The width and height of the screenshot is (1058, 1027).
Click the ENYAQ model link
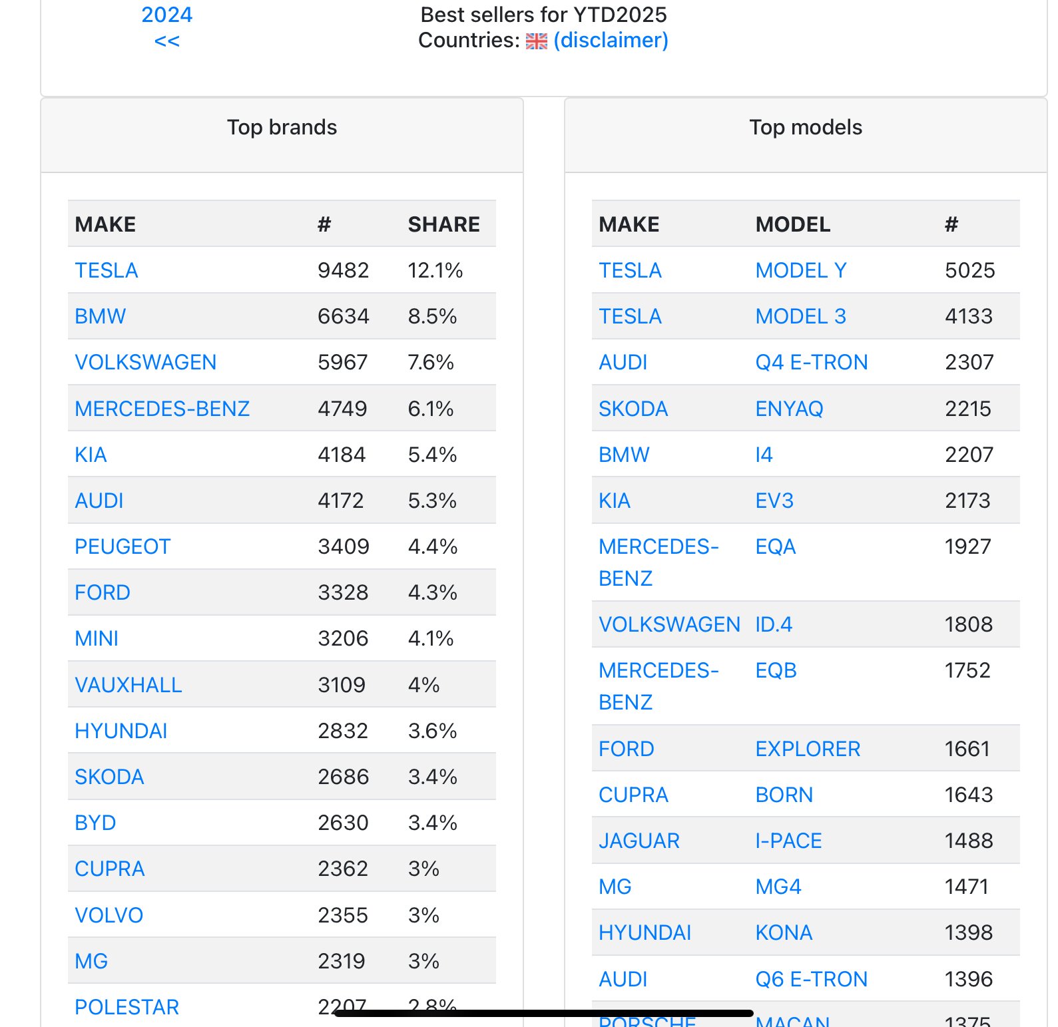[x=789, y=409]
